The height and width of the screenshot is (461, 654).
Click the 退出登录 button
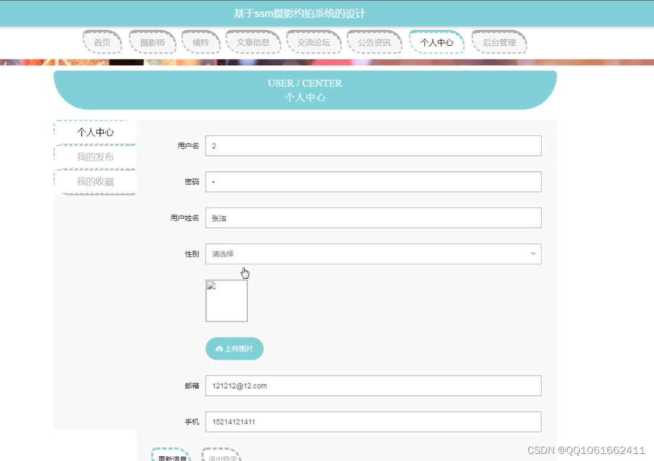[222, 456]
